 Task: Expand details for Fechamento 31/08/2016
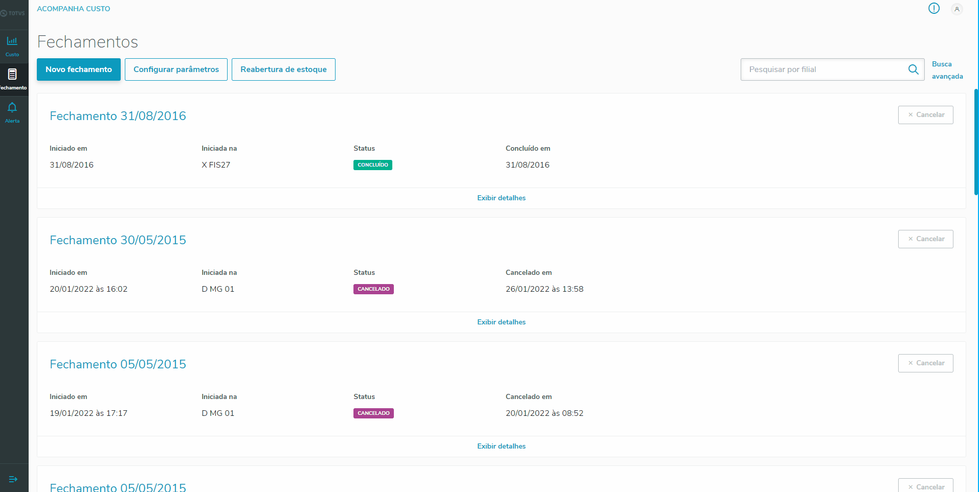501,198
